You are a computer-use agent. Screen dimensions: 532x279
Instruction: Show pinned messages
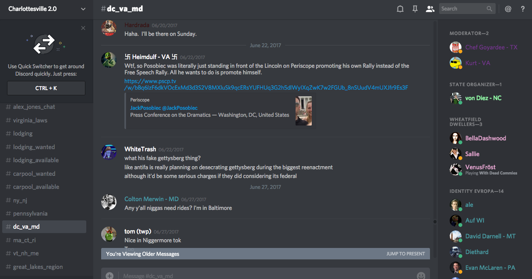point(415,9)
